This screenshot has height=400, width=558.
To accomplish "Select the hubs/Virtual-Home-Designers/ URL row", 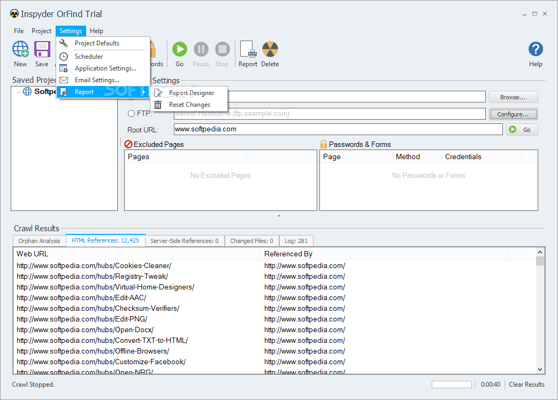I will (274, 287).
